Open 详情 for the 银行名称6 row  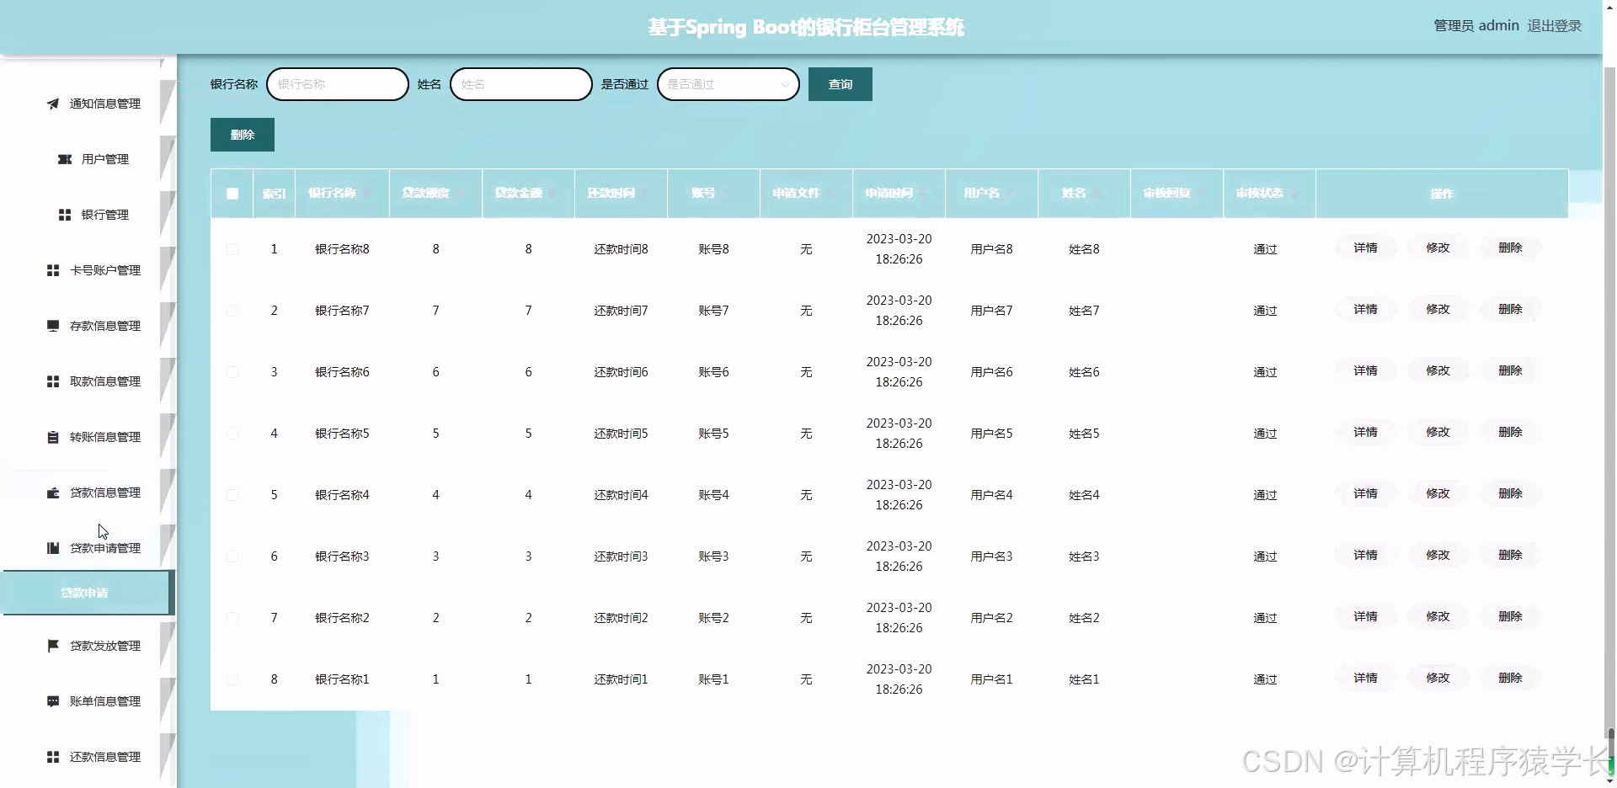click(1365, 370)
